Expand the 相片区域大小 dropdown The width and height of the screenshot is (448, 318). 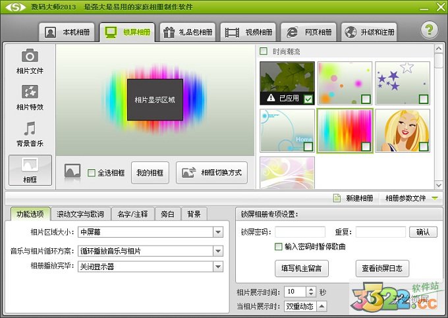click(x=218, y=232)
